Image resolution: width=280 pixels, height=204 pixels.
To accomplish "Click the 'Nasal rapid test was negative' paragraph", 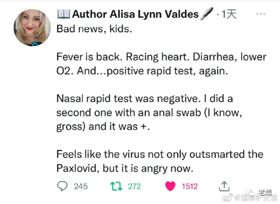I will click(x=149, y=113).
